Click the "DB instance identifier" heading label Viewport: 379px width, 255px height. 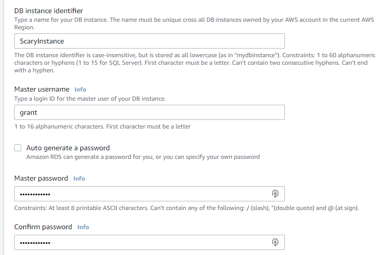pos(49,11)
